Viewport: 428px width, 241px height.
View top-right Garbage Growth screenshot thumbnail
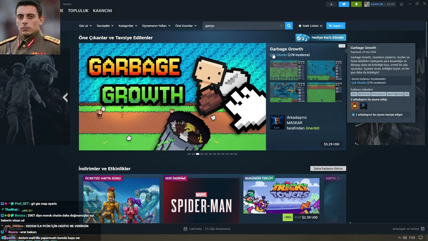pos(324,70)
